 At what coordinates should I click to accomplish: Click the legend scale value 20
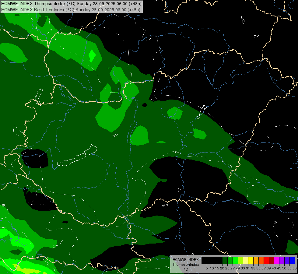pos(223,268)
